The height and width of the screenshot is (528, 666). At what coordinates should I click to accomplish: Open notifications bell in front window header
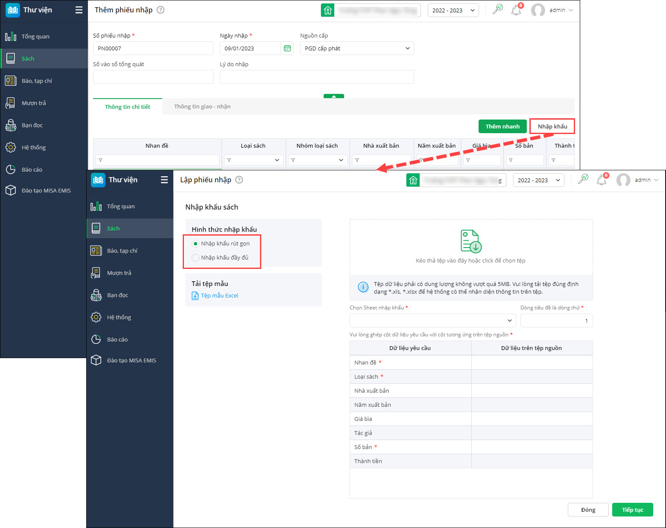602,179
